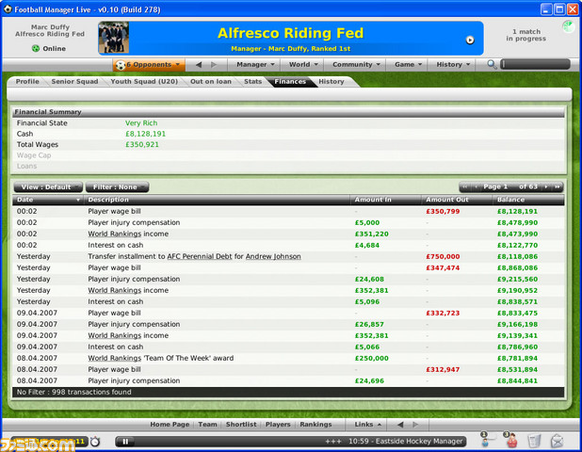
Task: Select the £750,000 transfer installment amount
Action: point(443,256)
